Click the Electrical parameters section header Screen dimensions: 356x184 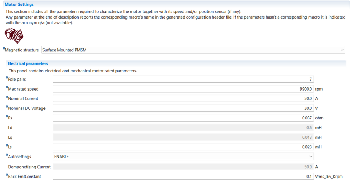pyautogui.click(x=28, y=63)
